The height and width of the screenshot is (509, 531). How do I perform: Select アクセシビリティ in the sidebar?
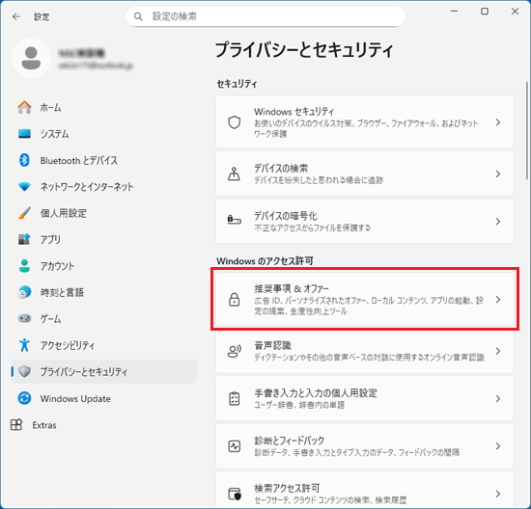(x=103, y=345)
